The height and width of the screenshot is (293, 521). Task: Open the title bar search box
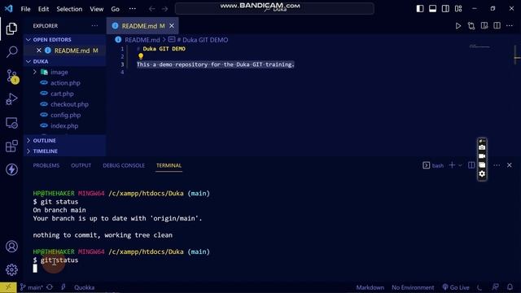click(274, 9)
